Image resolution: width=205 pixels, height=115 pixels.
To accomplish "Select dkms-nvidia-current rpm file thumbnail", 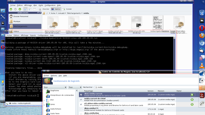I will [53, 22].
